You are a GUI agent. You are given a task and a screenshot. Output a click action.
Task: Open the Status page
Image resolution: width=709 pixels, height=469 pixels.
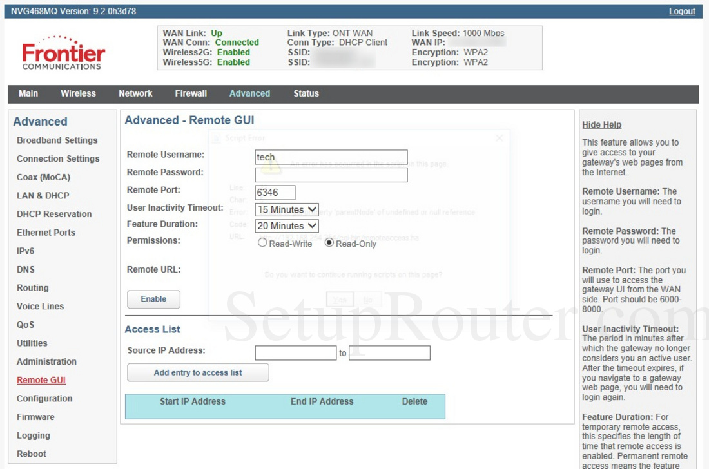click(306, 93)
